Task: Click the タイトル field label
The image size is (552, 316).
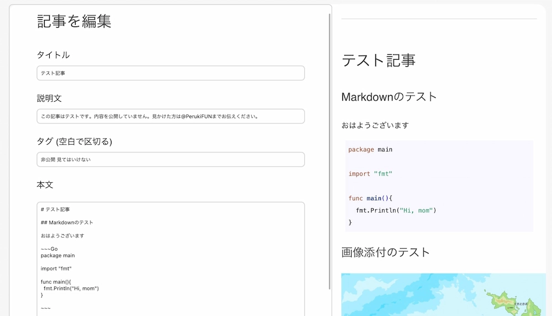Action: coord(53,55)
